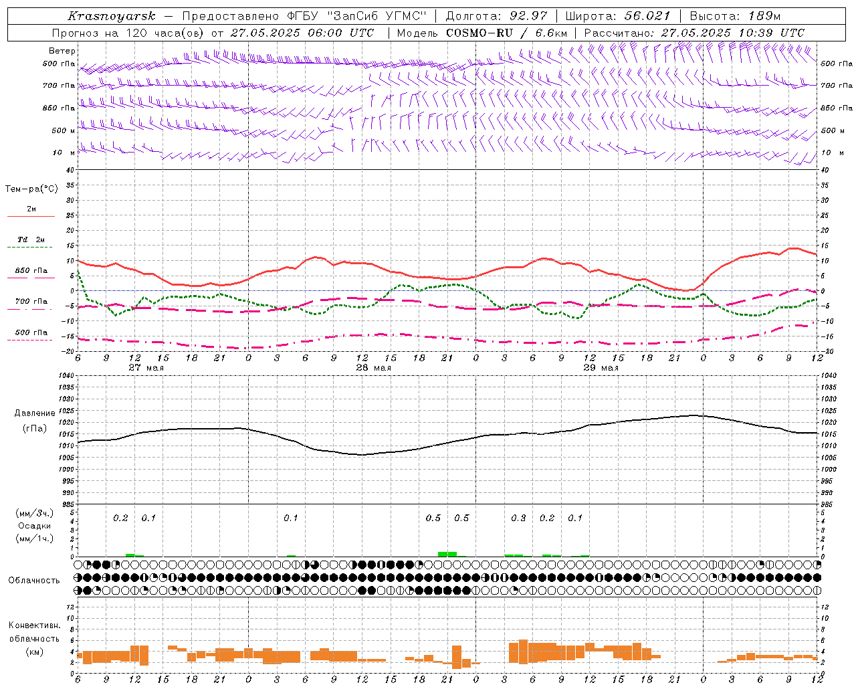
Task: Click the Krasnoyarsk station name in header
Action: (x=112, y=16)
